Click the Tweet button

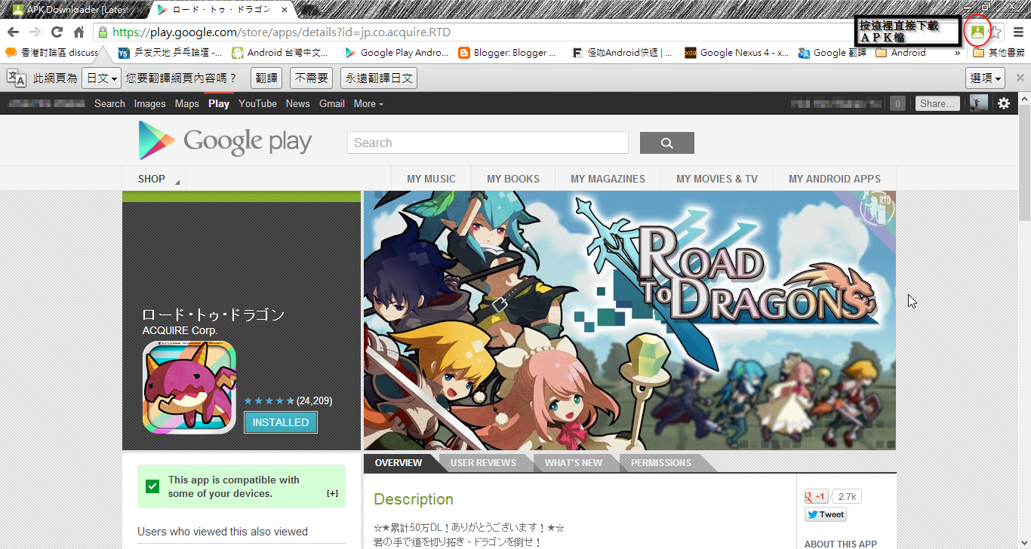point(826,514)
